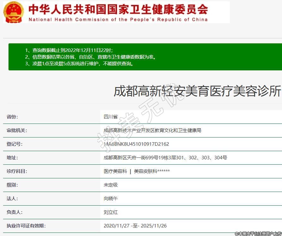The width and height of the screenshot is (282, 236).
Task: Click the 中华人民共和国国家卫生健康委员会 header title
Action: (x=118, y=9)
